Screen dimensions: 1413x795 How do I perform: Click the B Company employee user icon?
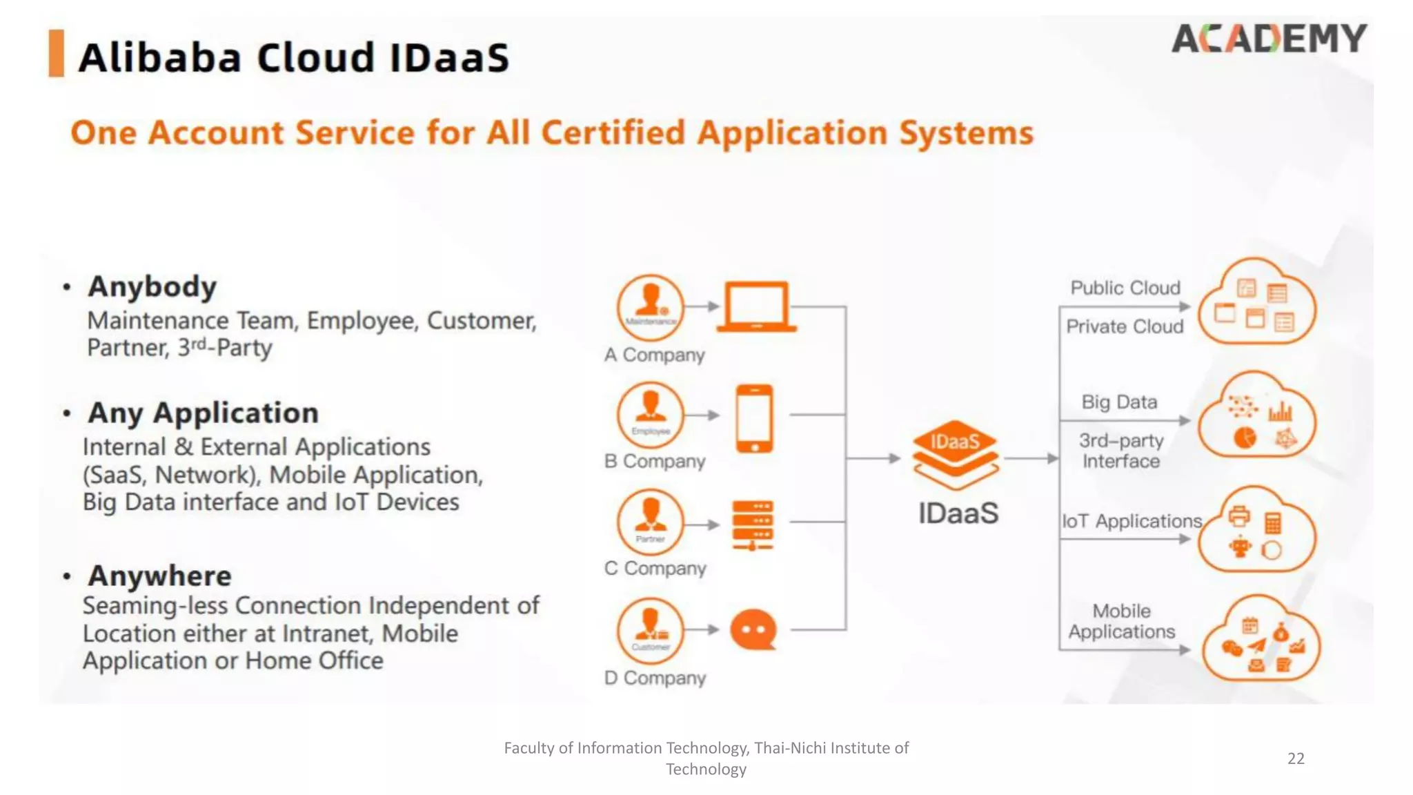pyautogui.click(x=650, y=415)
